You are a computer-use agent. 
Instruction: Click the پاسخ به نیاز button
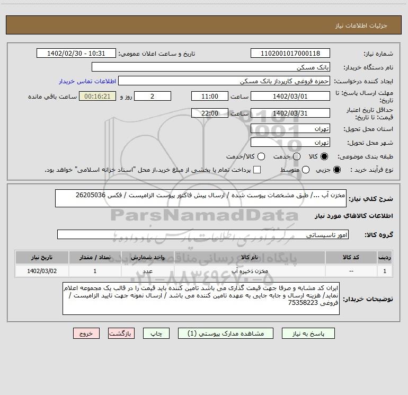coord(308,333)
